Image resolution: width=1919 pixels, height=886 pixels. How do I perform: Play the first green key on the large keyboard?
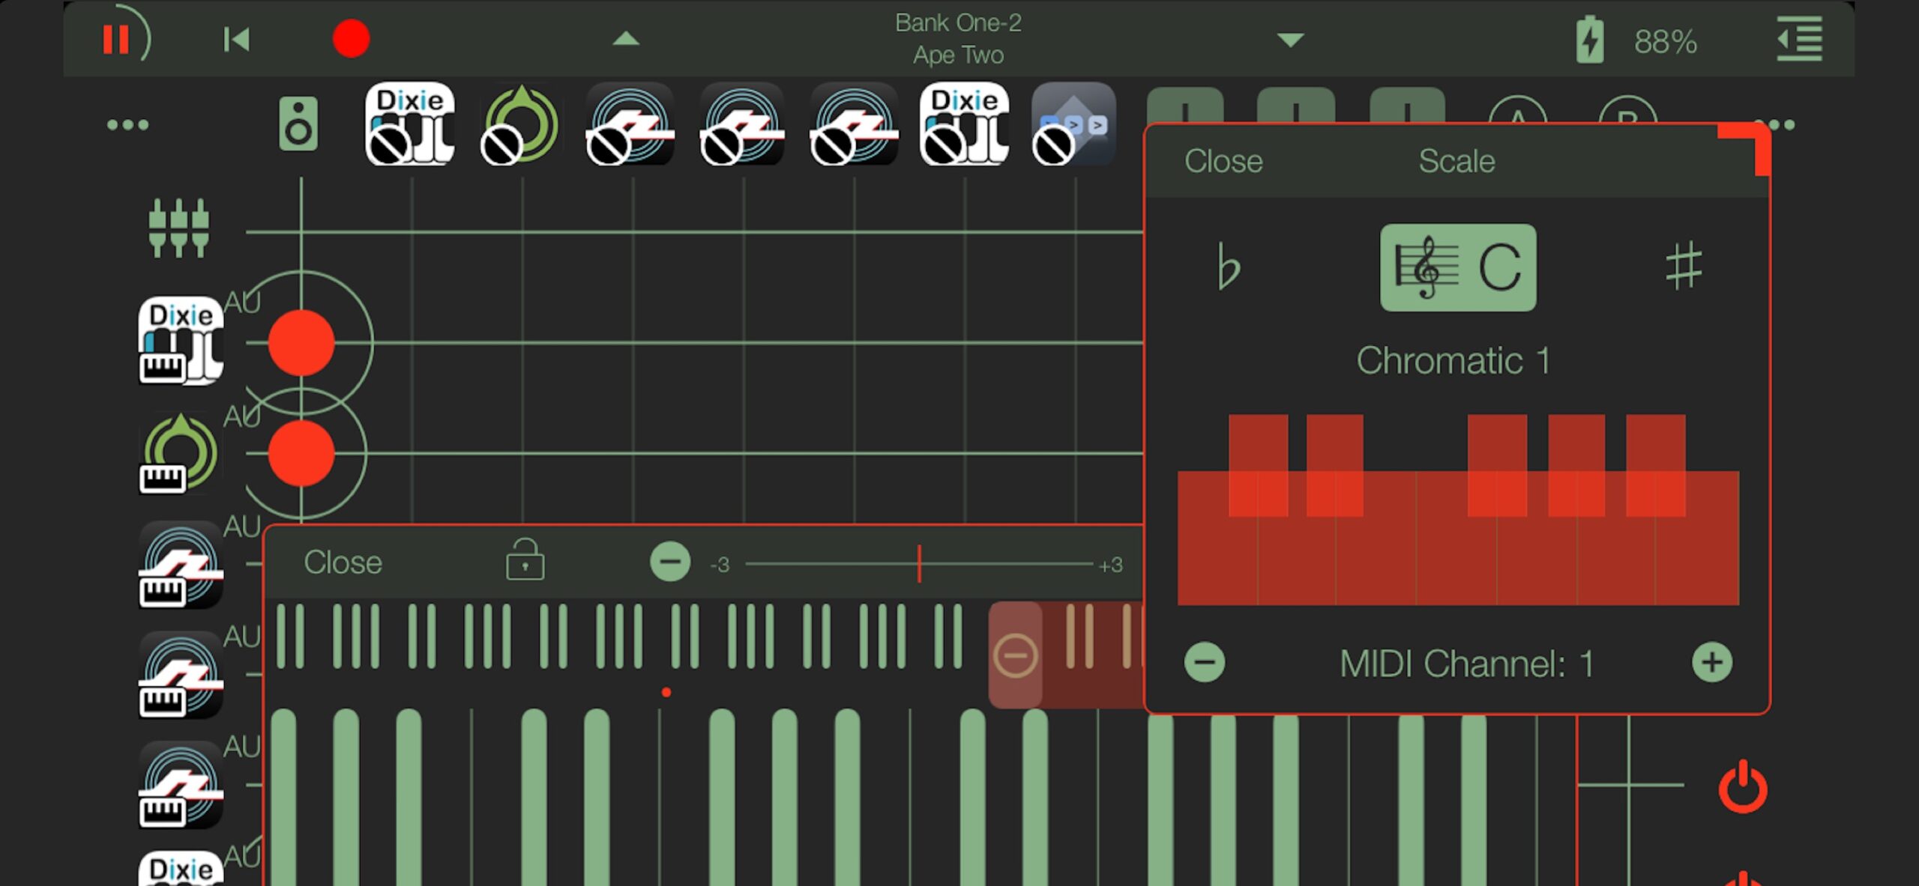(x=283, y=796)
